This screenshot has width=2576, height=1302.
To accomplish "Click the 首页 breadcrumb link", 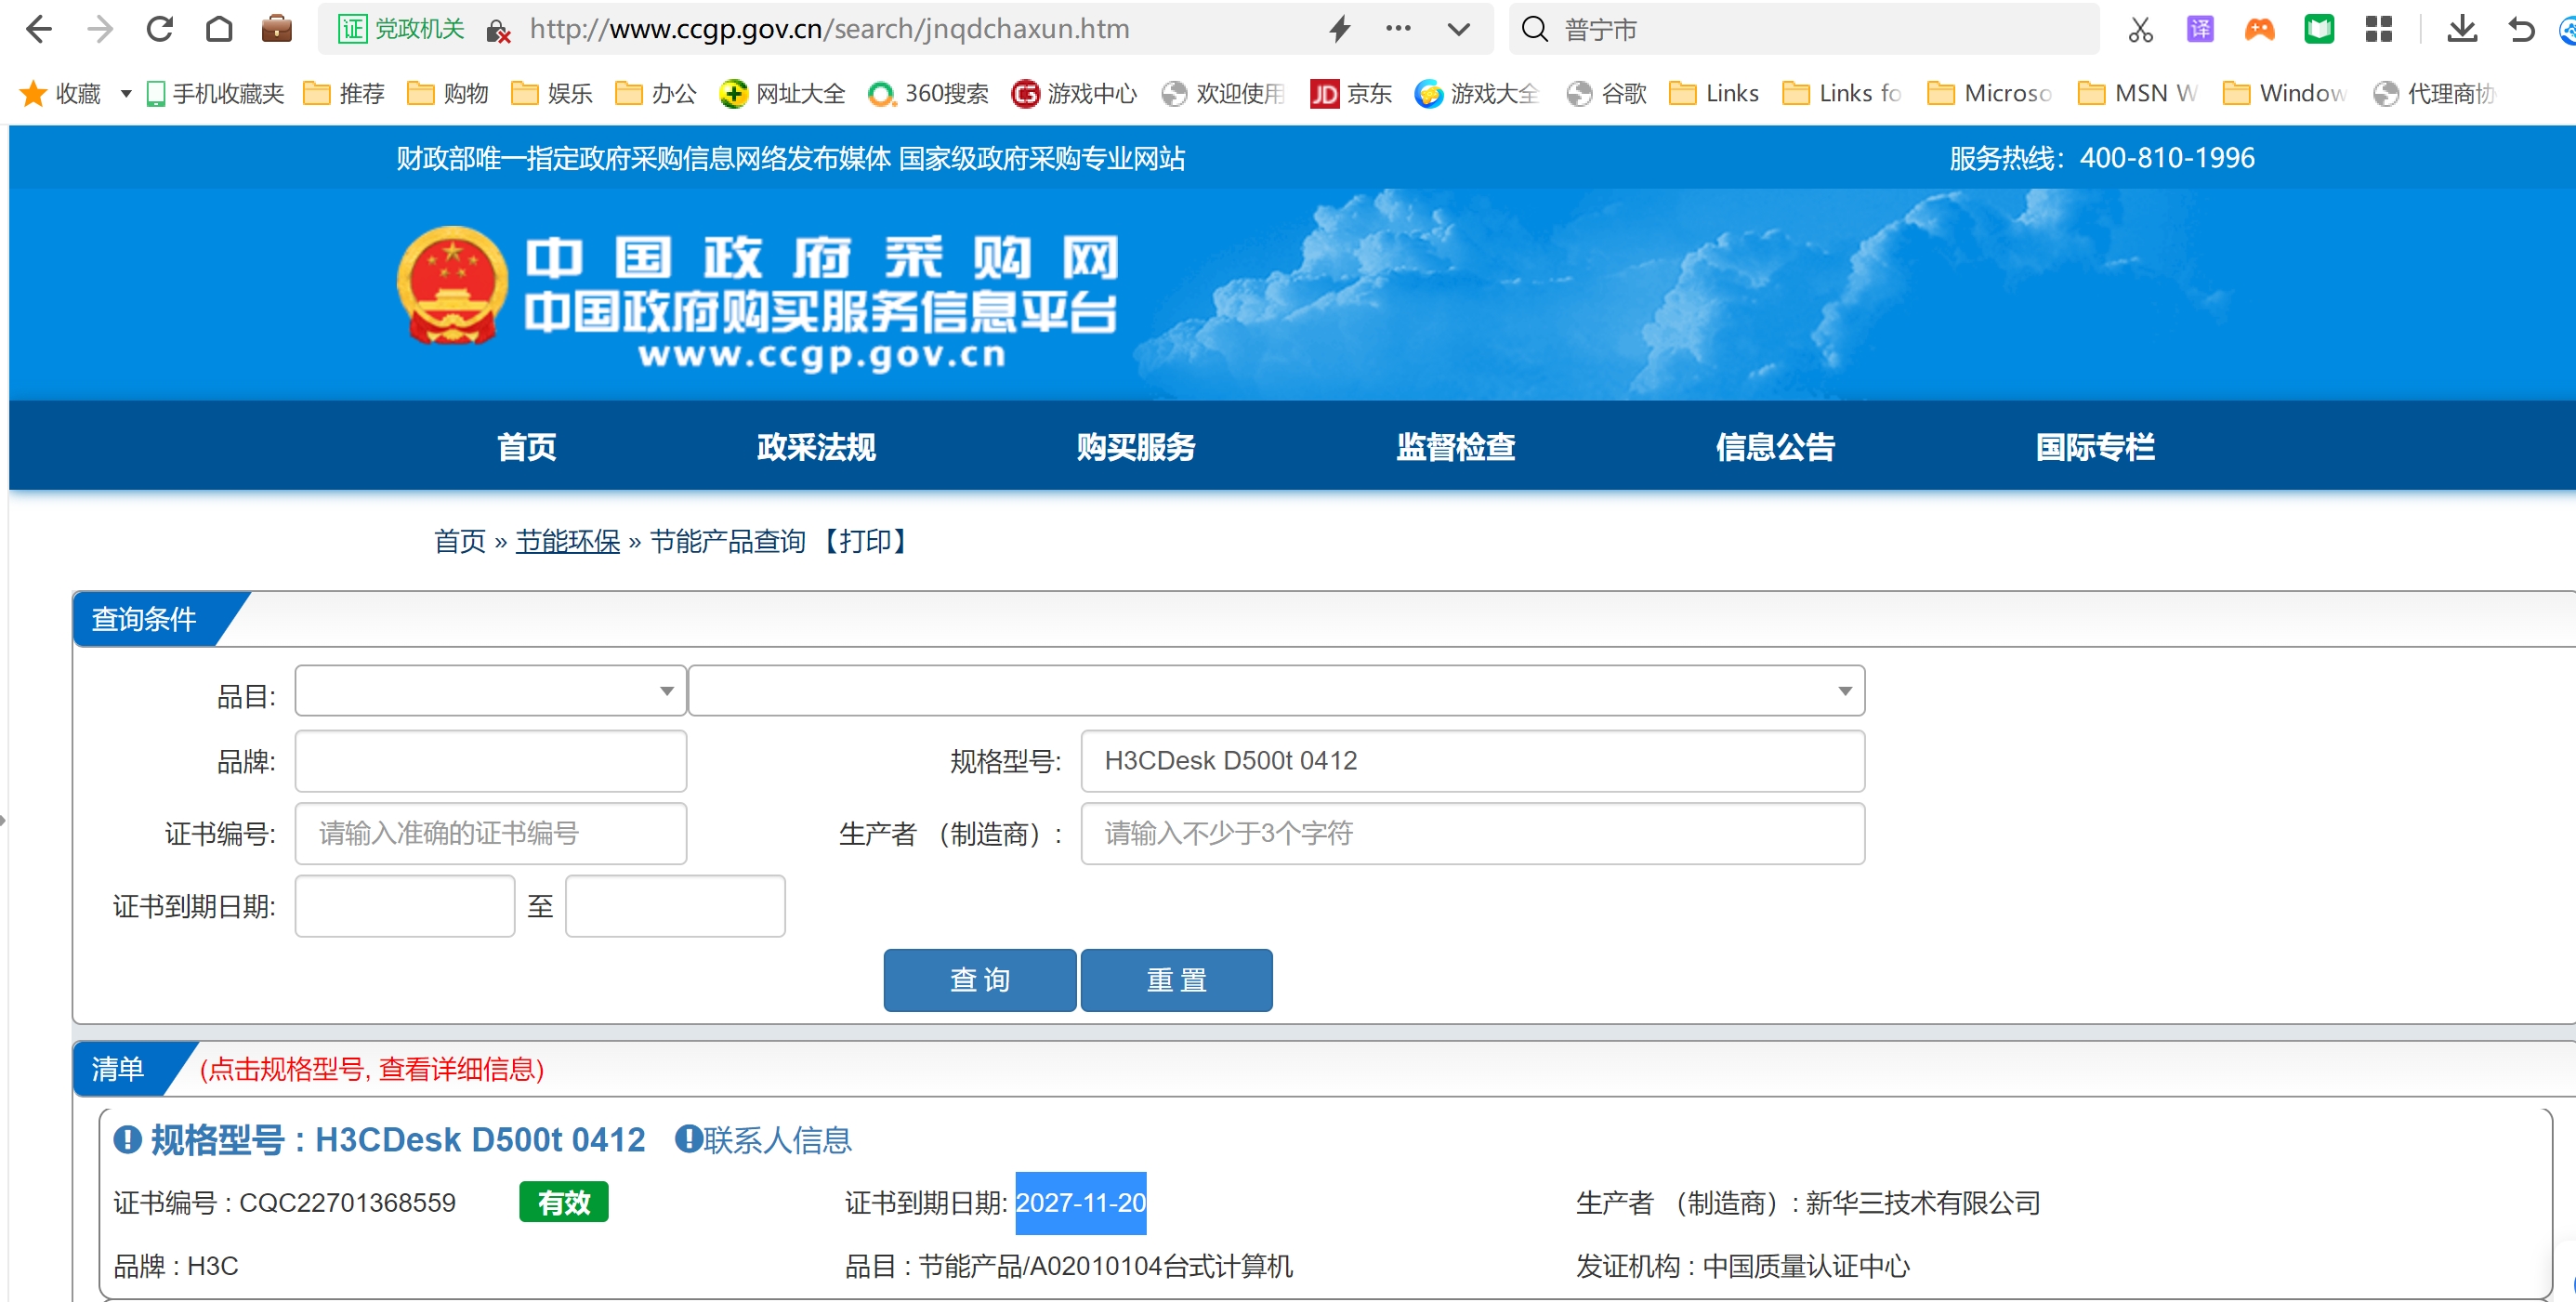I will (459, 542).
